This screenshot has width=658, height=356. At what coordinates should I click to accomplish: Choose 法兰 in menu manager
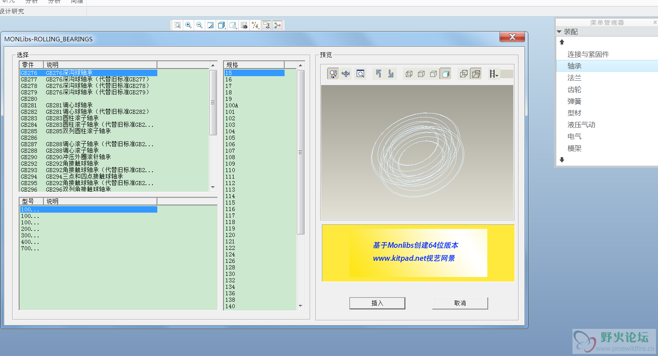pos(607,78)
